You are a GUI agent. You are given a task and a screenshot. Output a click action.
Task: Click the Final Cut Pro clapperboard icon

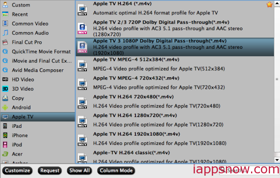[5, 42]
